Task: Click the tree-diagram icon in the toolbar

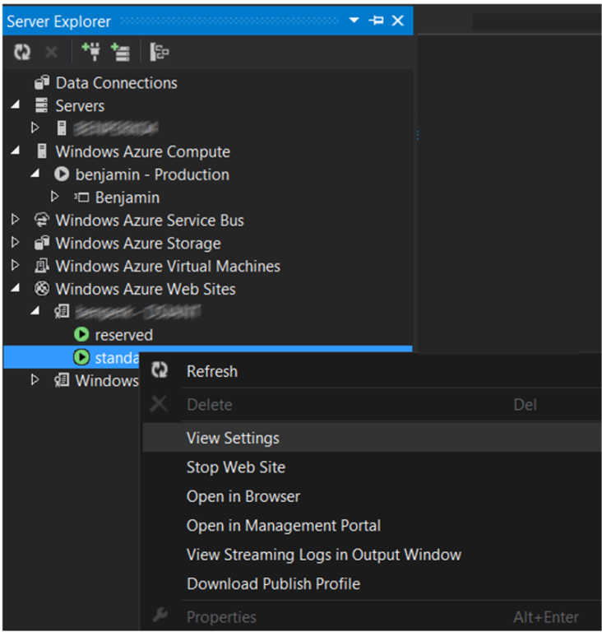Action: 160,52
